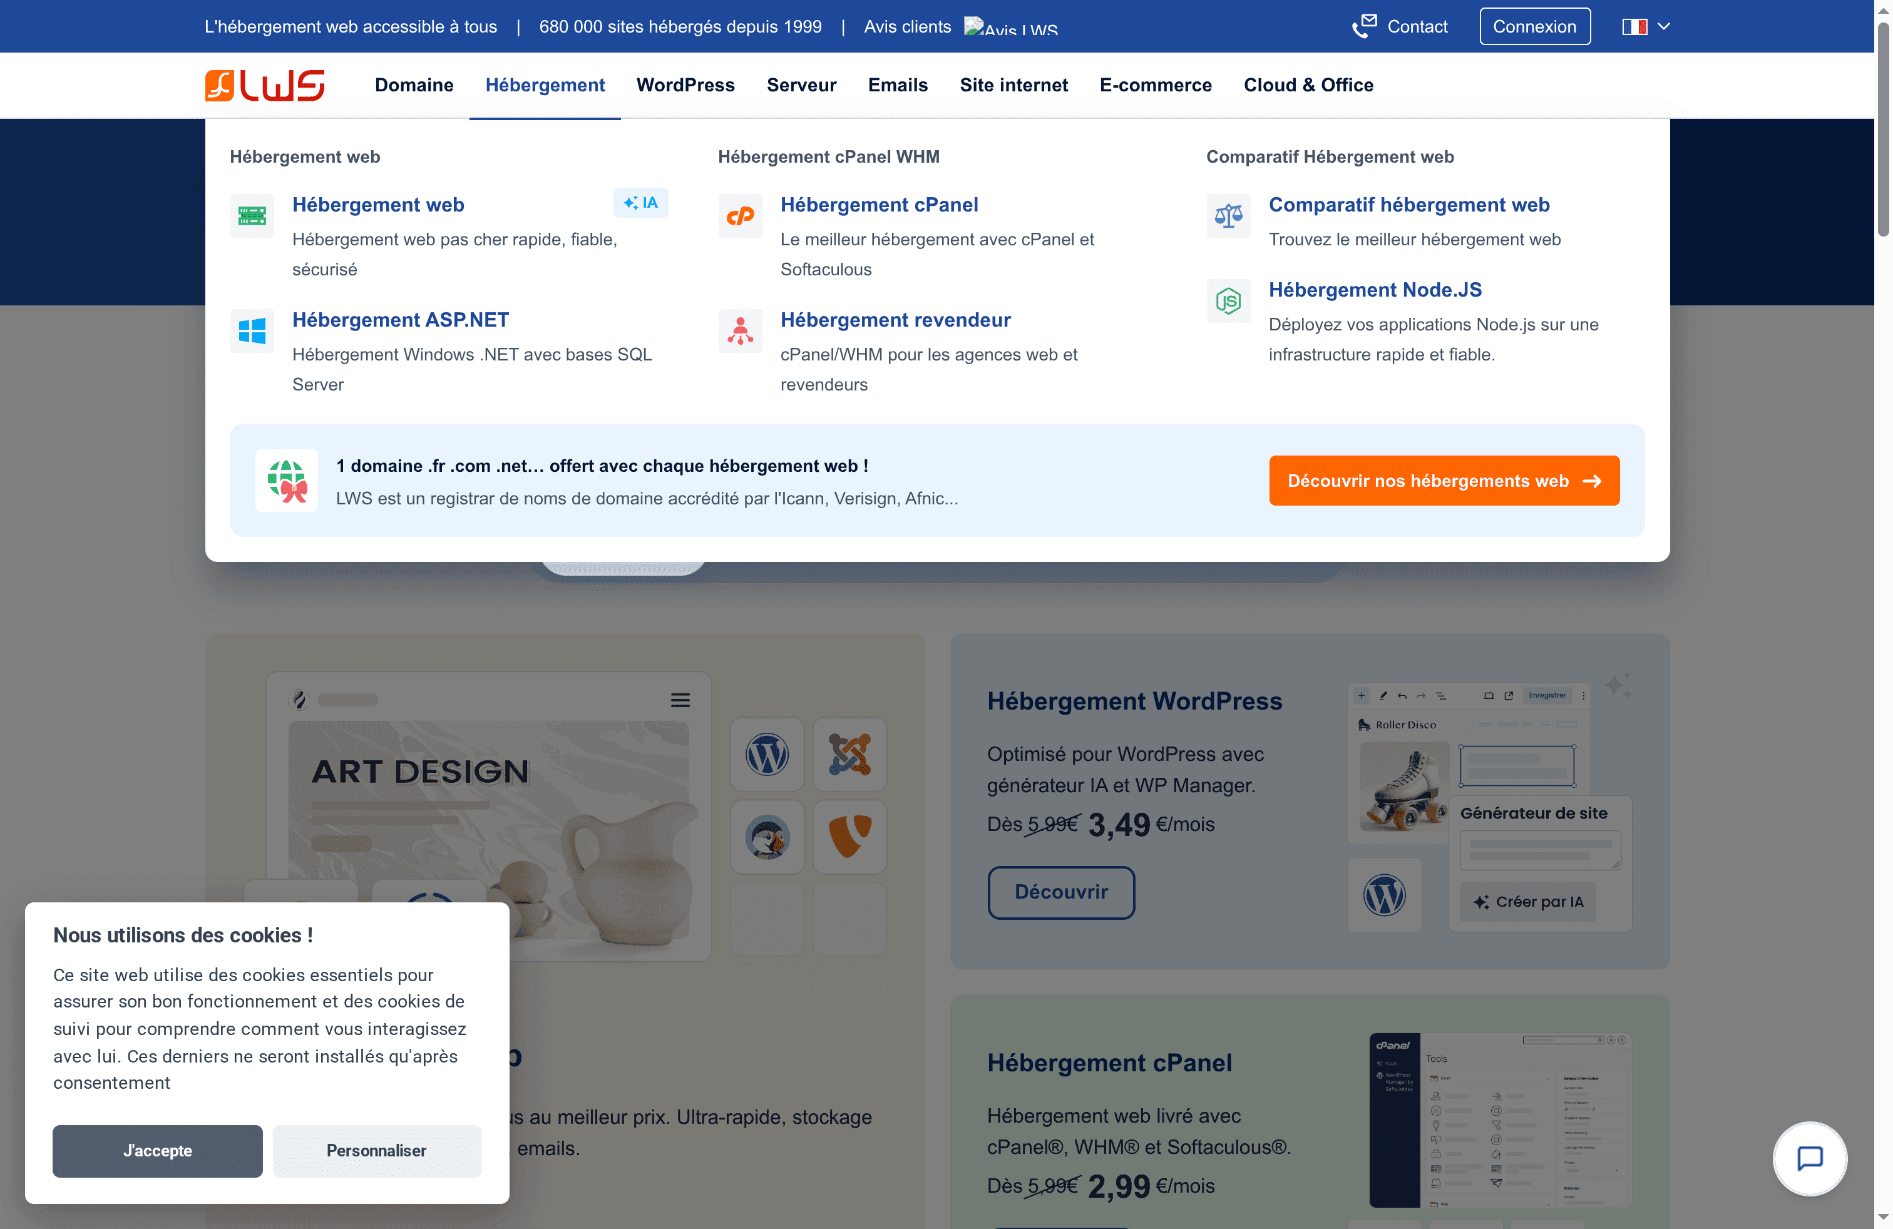Image resolution: width=1893 pixels, height=1229 pixels.
Task: Click Créer par IA sparkle button
Action: coord(1528,902)
